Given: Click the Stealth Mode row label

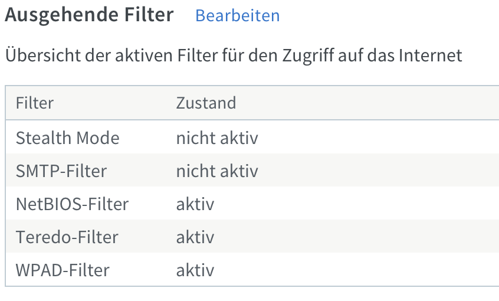Looking at the screenshot, I should click(67, 138).
